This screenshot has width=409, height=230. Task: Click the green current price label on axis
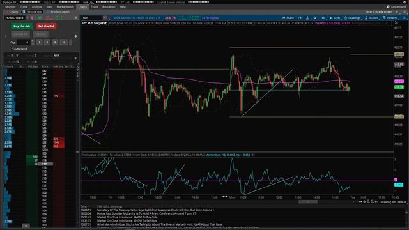pos(399,87)
